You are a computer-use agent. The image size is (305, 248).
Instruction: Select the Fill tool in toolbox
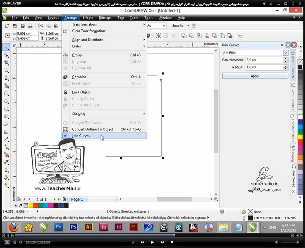coord(6,178)
